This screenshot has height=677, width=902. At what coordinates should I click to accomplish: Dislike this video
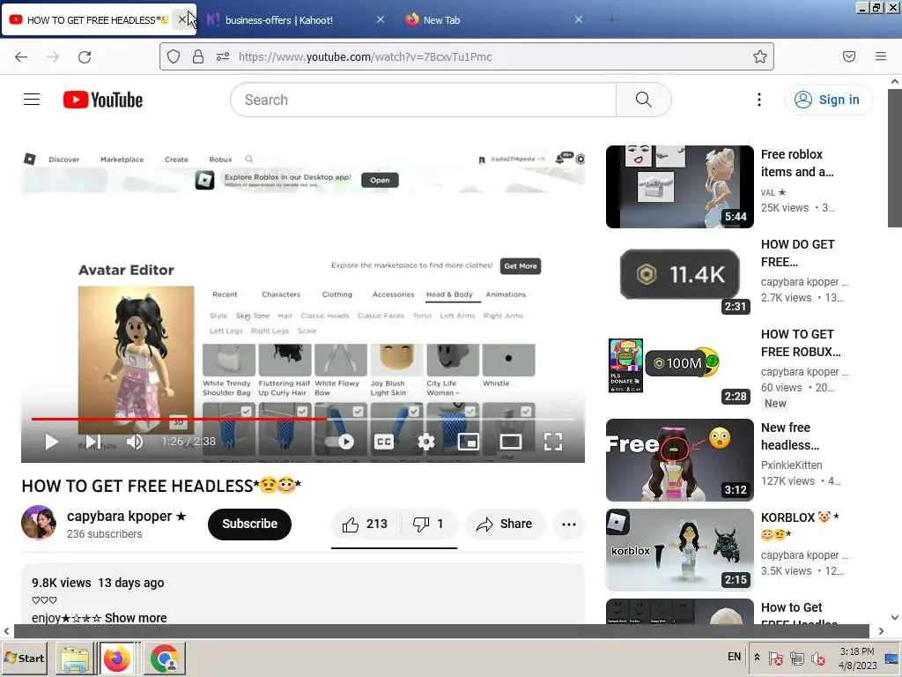(x=429, y=524)
